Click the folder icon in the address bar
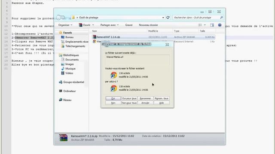The image size is (275, 154). click(73, 18)
